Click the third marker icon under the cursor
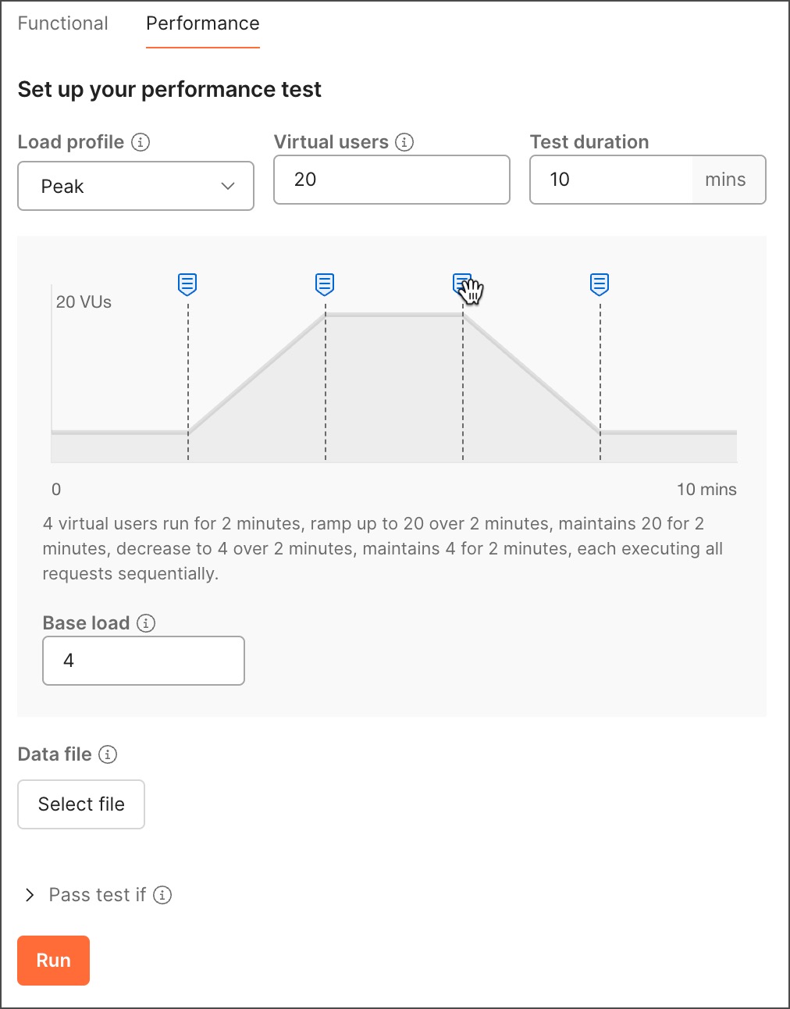Viewport: 790px width, 1009px height. click(x=461, y=283)
